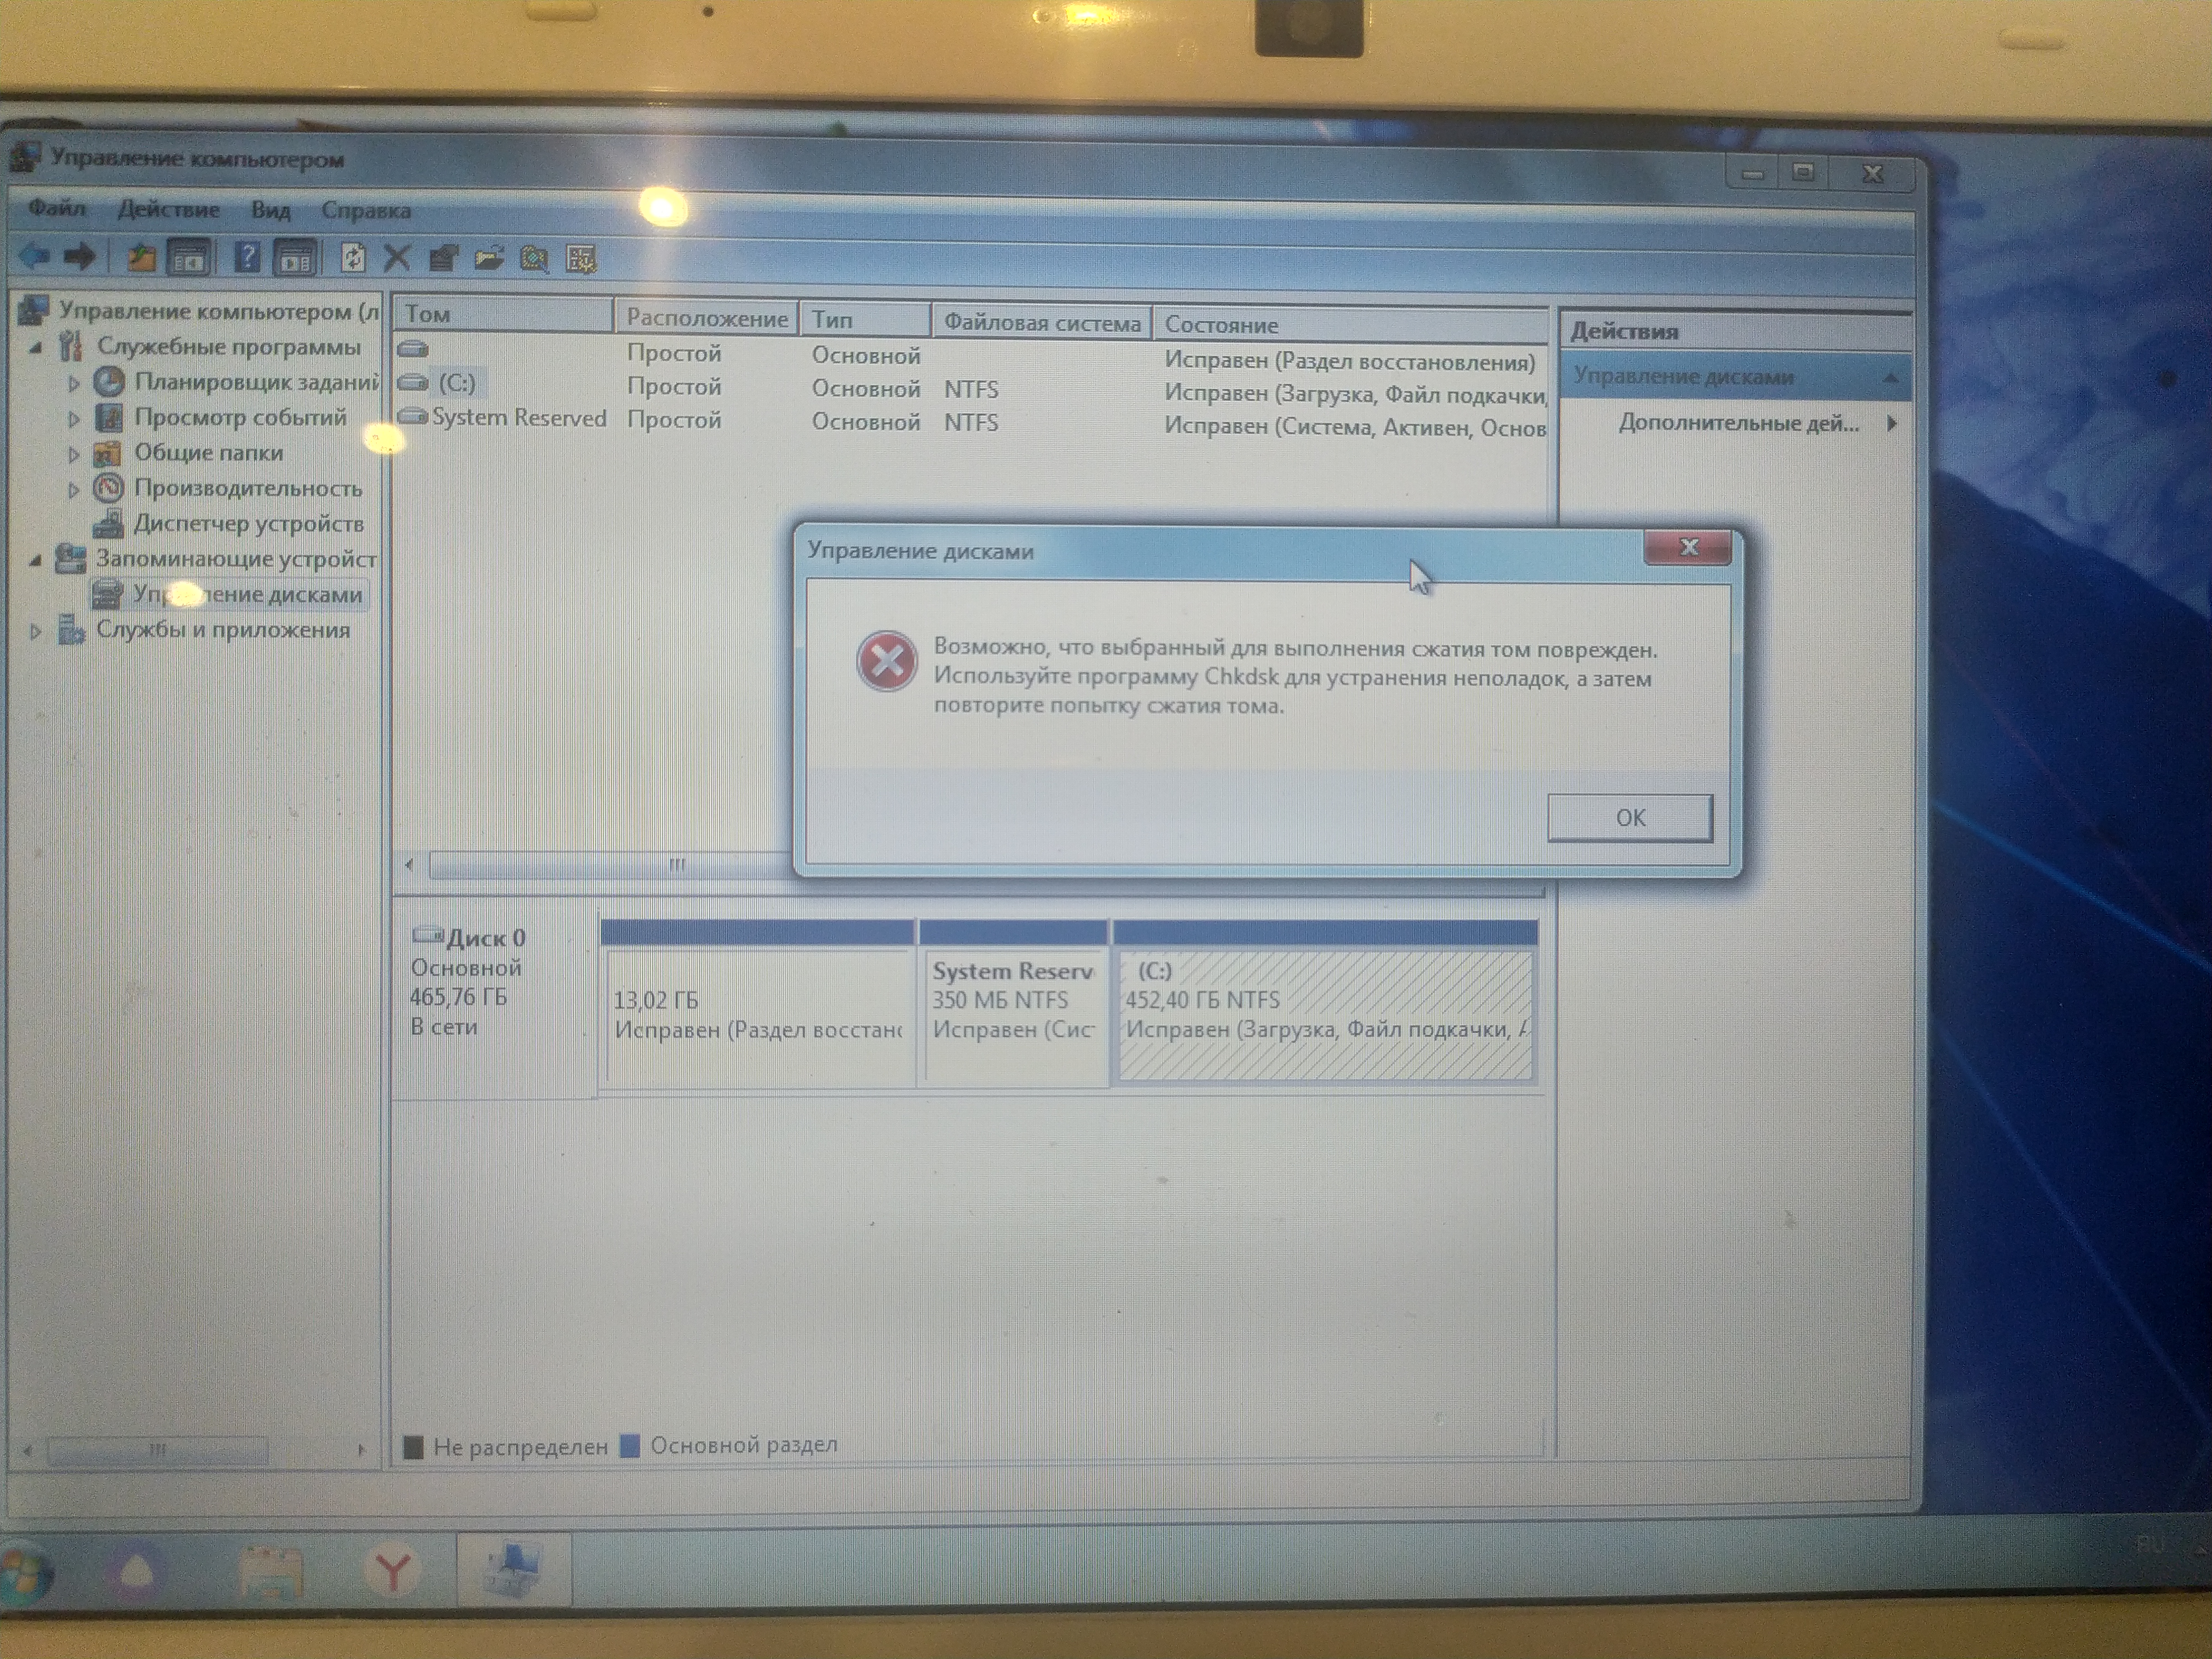Collapse the Запоминающие устройства tree node
The width and height of the screenshot is (2212, 1659).
pyautogui.click(x=36, y=560)
